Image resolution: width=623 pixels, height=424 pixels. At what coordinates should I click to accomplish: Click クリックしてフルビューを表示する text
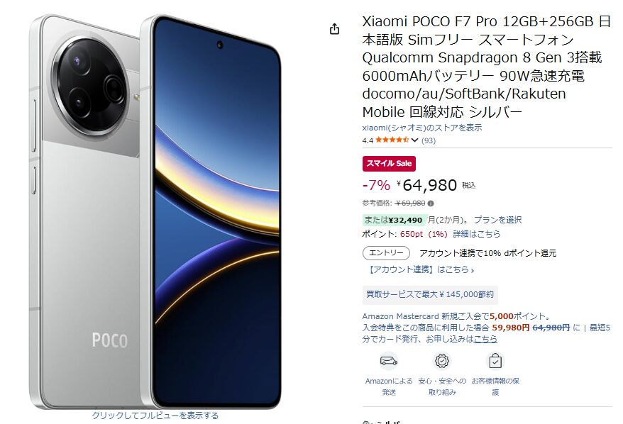pos(155,415)
